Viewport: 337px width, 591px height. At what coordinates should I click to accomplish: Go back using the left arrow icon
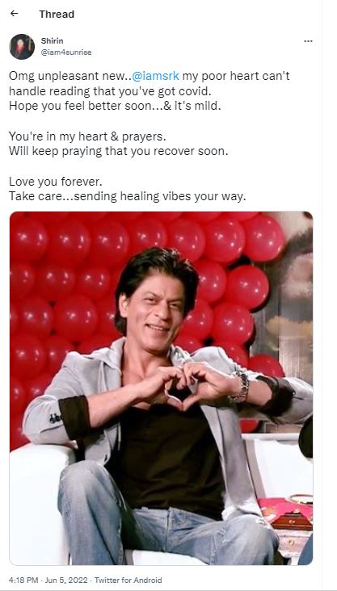(x=15, y=14)
